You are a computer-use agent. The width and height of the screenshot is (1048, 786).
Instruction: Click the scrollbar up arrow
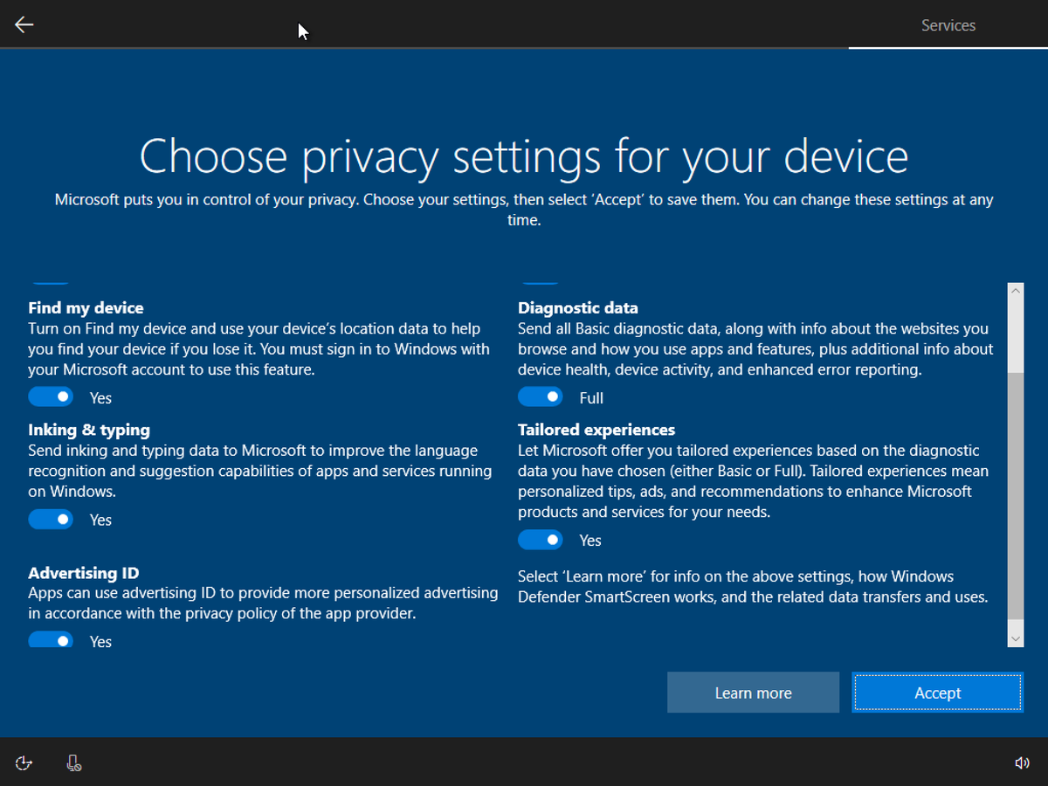[x=1015, y=291]
